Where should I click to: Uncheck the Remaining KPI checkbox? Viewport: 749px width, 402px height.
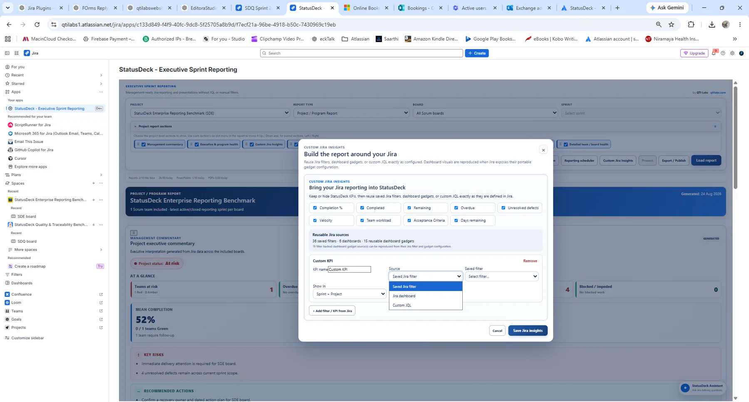[409, 208]
